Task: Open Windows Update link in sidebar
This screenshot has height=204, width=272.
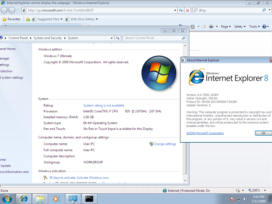Action: tap(5, 166)
